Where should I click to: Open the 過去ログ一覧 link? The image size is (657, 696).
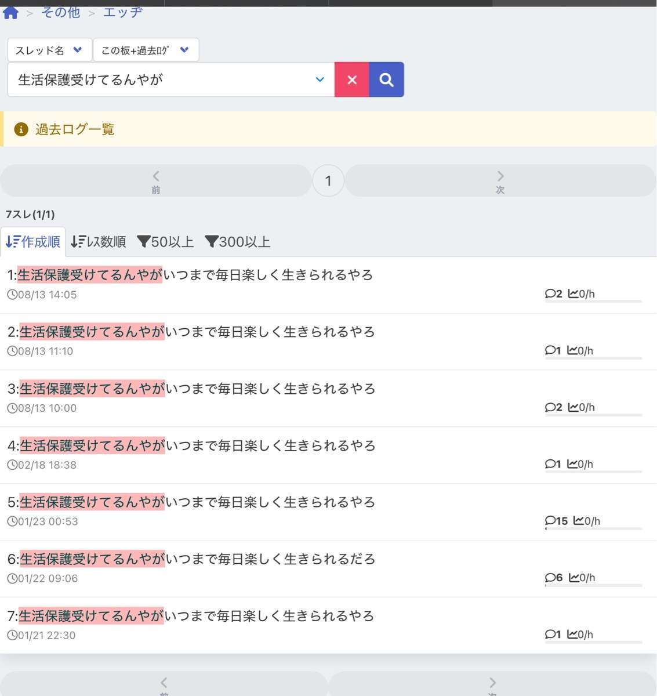coord(75,129)
